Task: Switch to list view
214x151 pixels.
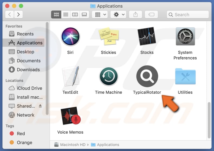Action: click(66, 14)
